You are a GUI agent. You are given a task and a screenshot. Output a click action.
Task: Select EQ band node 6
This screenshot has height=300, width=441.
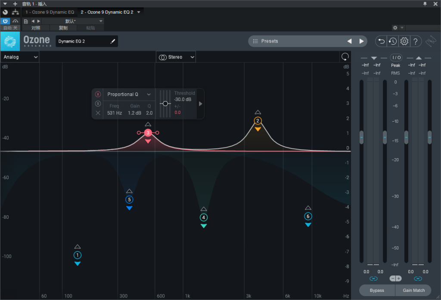308,216
